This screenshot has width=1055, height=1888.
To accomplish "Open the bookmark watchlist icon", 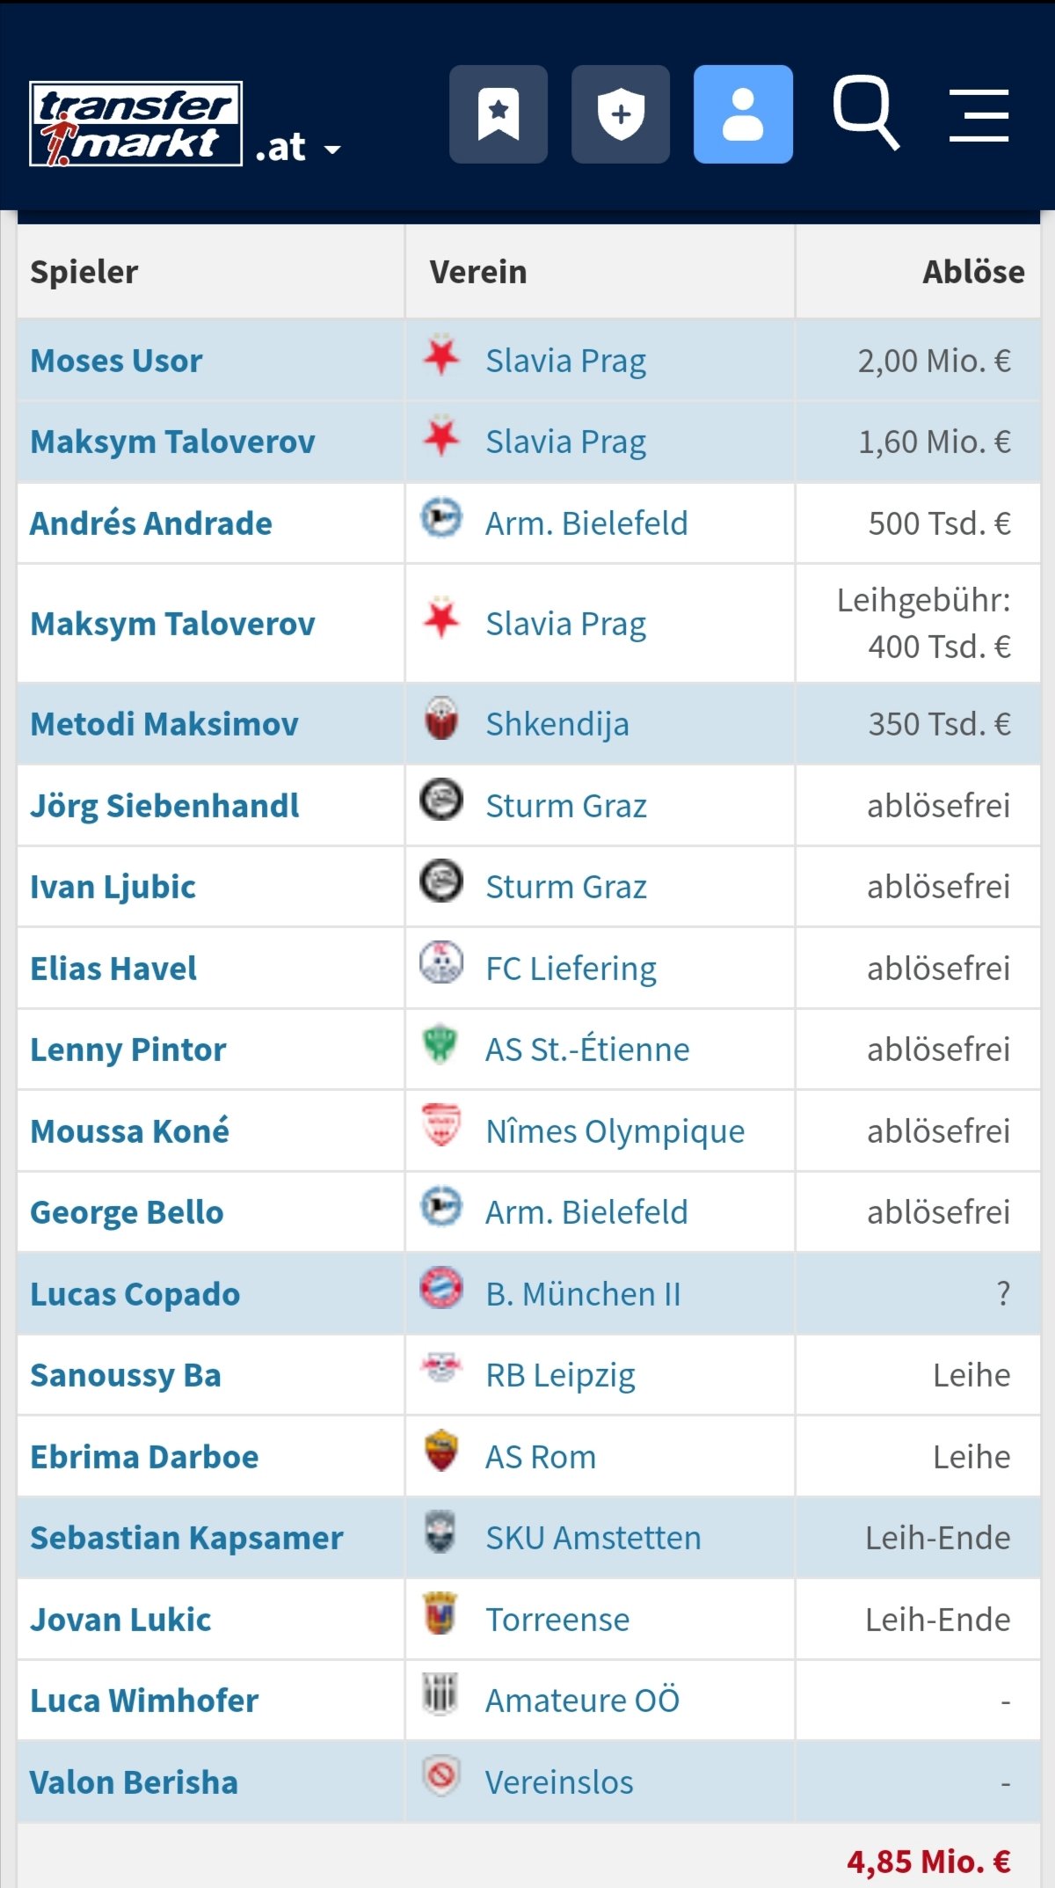I will click(498, 114).
